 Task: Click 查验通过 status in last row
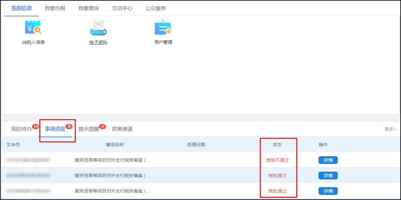(277, 191)
